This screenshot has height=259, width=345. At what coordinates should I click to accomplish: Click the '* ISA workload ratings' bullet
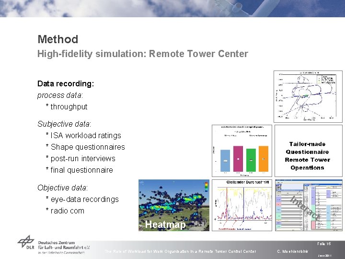(x=83, y=135)
